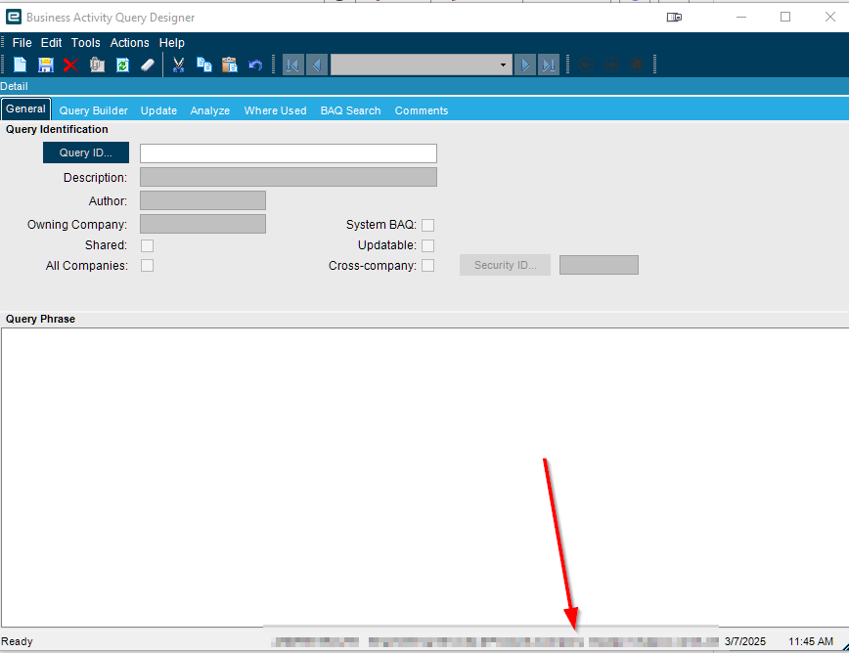The width and height of the screenshot is (849, 653).
Task: Expand the record navigation dropdown arrow
Action: coord(503,65)
